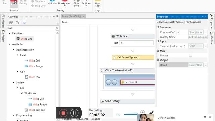Image resolution: width=215 pixels, height=121 pixels.
Task: Select Workbook Write Range activity
Action: pos(38,105)
